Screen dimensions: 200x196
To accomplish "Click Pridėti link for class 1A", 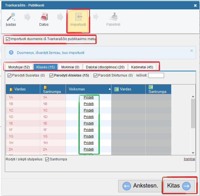I will 89,97.
